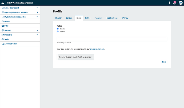Image resolution: width=184 pixels, height=108 pixels.
Task: Click the Settings gear icon in sidebar
Action: (x=3, y=30)
